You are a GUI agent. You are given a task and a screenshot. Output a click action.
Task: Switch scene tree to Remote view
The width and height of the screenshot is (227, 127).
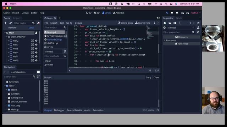click(12, 28)
